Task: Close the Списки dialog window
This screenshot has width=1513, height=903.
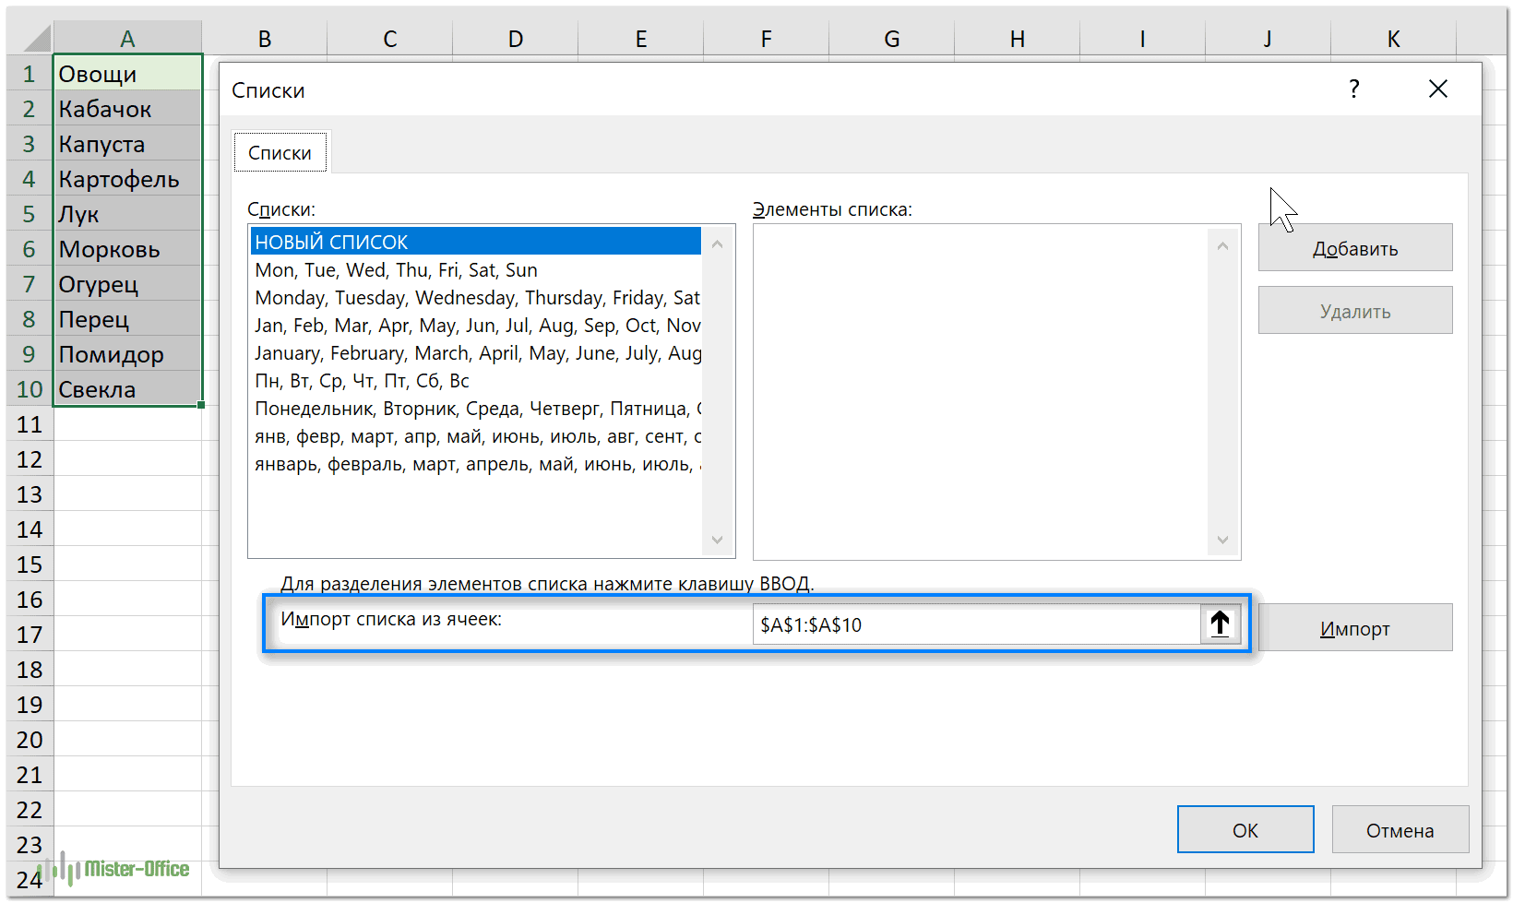Action: (x=1437, y=89)
